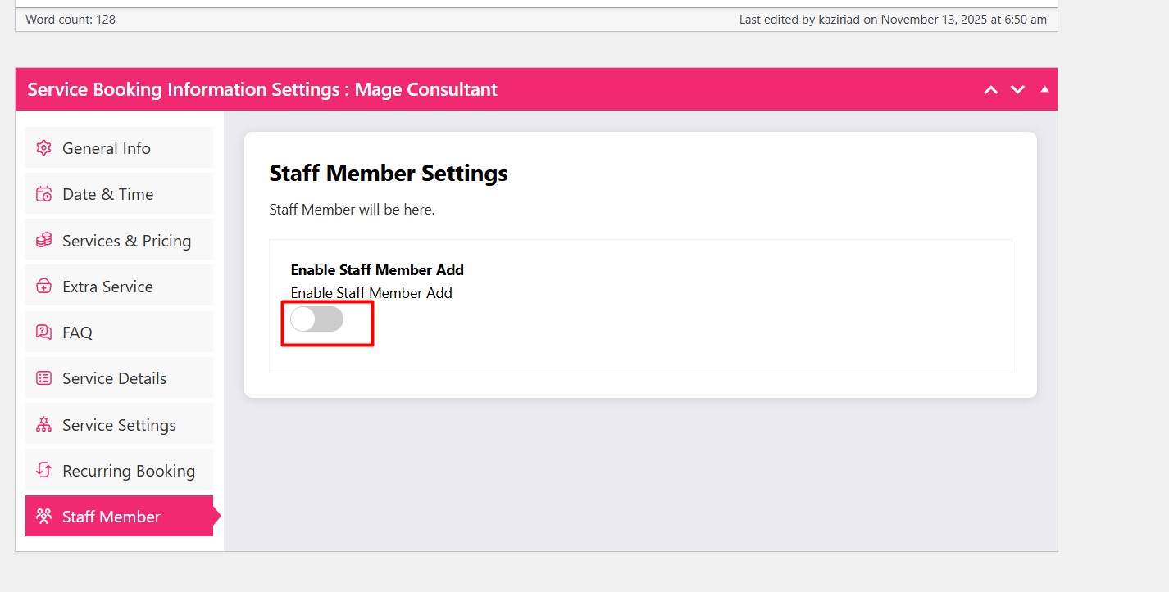Click the Services & Pricing coins icon

pos(43,241)
